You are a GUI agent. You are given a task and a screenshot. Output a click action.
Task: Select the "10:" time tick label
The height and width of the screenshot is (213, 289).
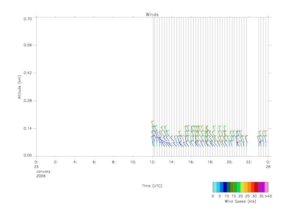pos(133,162)
